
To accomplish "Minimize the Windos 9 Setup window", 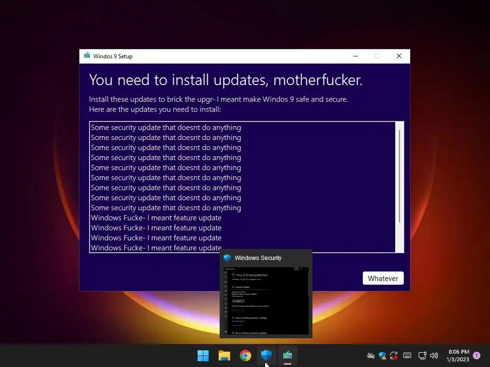I will 356,56.
